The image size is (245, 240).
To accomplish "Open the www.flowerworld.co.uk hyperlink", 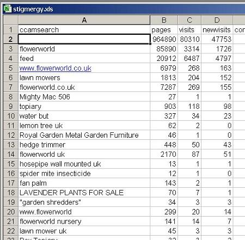I will click(56, 68).
